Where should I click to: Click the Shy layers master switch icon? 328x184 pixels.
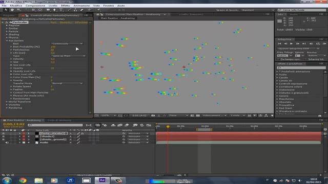(x=113, y=125)
